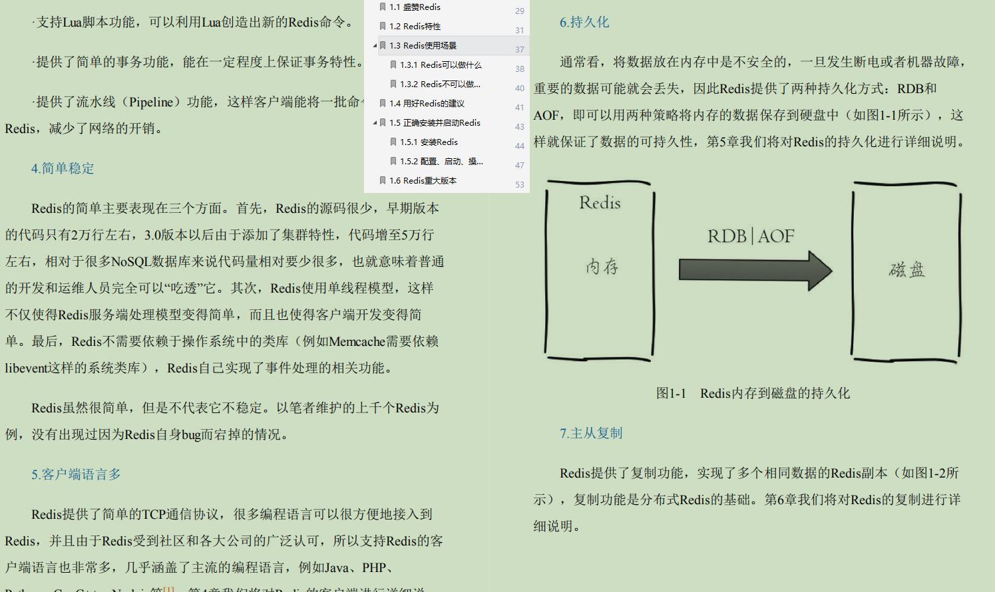
Task: Click page number 37 in bookmarks list
Action: click(520, 50)
